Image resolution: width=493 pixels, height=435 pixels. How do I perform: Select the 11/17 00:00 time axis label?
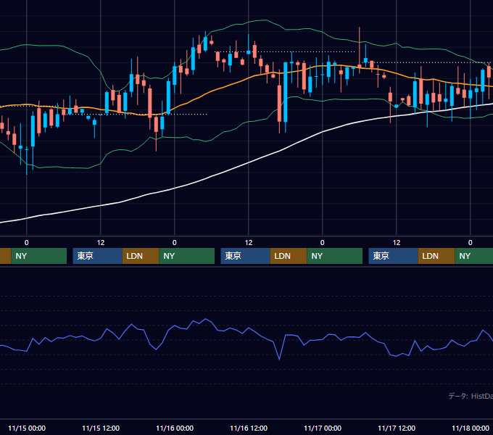[x=323, y=428]
